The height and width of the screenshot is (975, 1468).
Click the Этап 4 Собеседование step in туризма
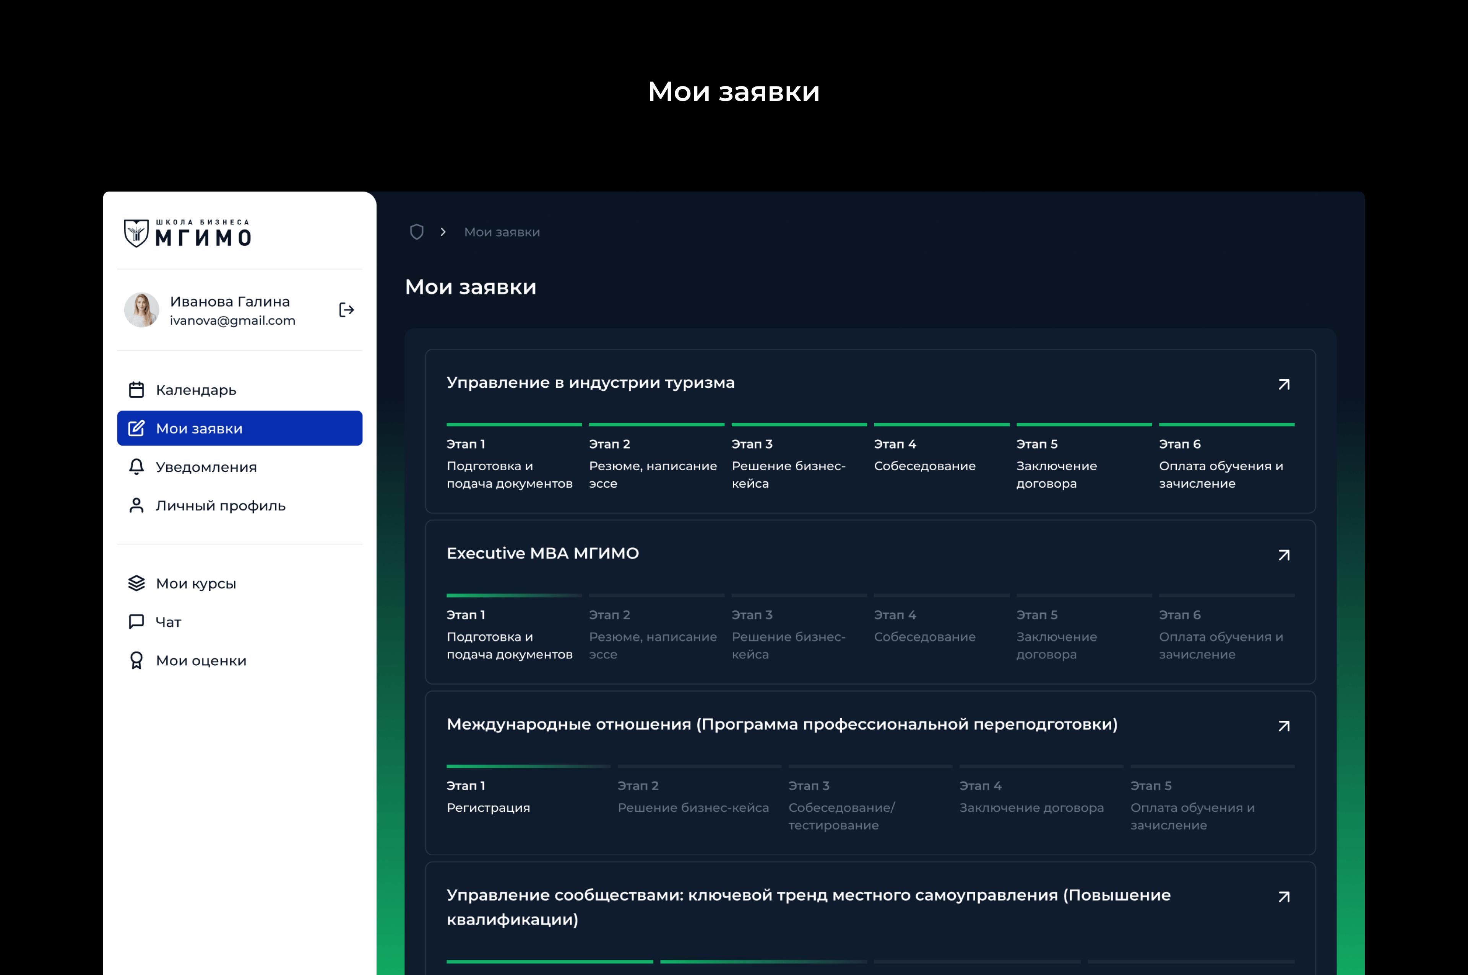[924, 466]
